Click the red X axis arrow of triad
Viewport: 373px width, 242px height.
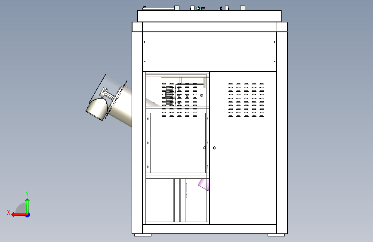(x=18, y=215)
